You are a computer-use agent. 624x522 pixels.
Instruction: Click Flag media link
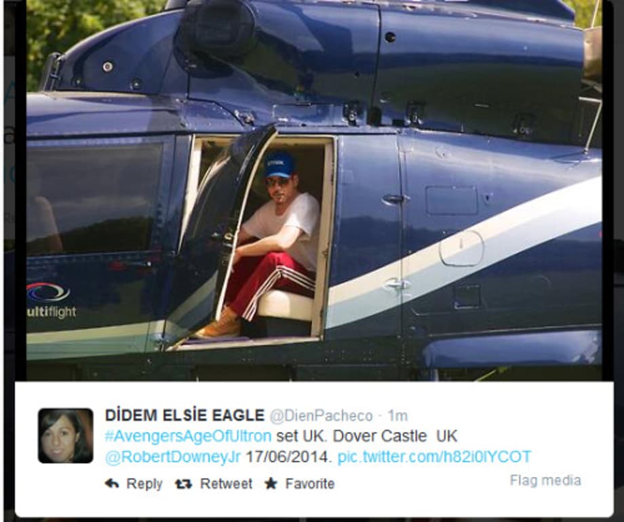click(x=545, y=480)
